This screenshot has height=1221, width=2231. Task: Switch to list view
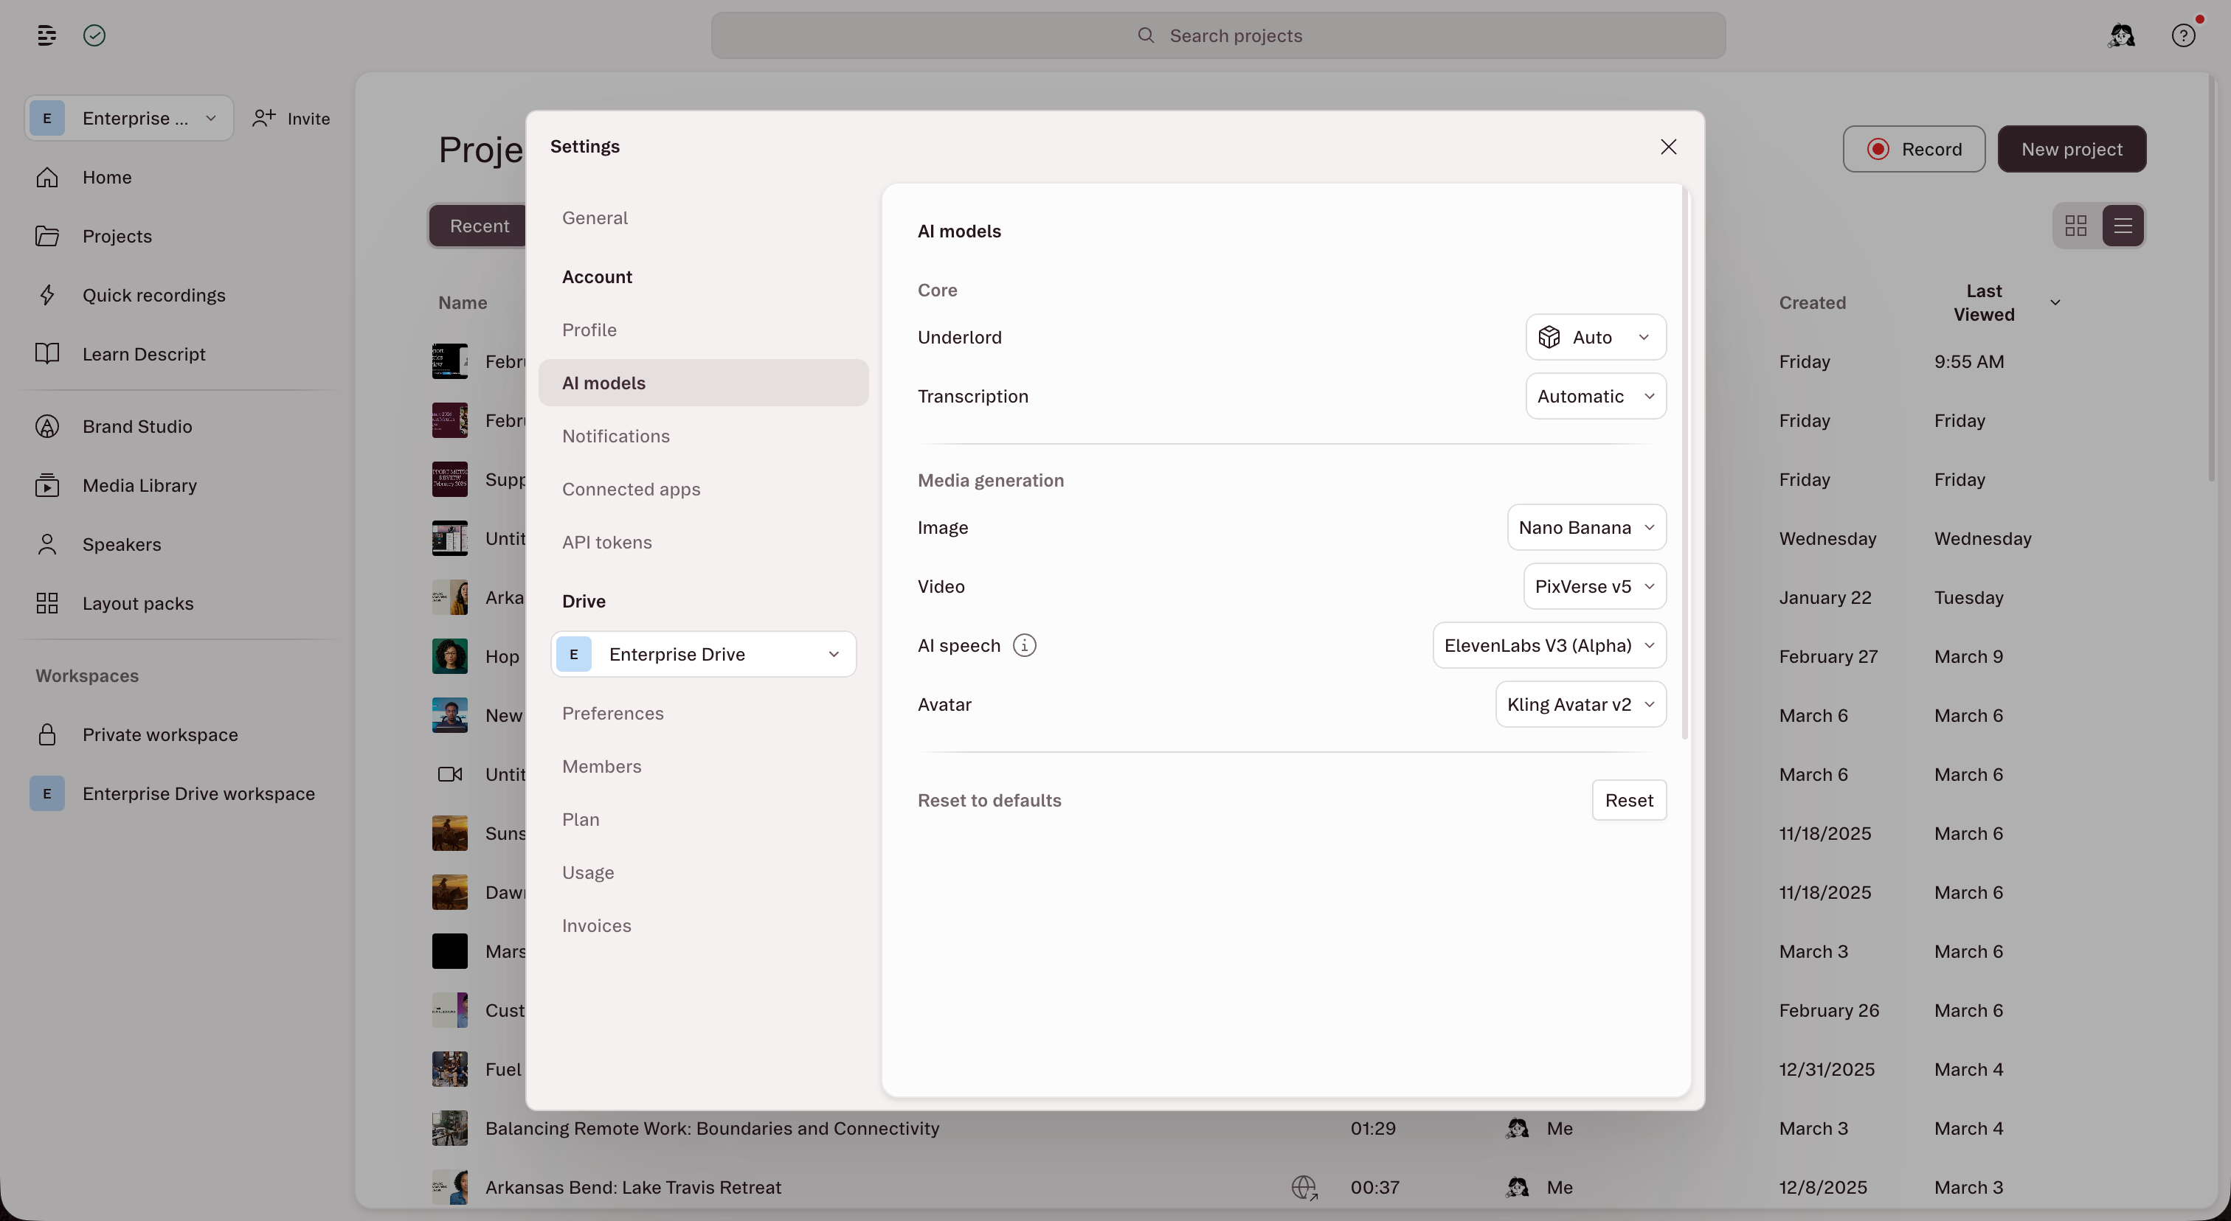click(x=2123, y=226)
